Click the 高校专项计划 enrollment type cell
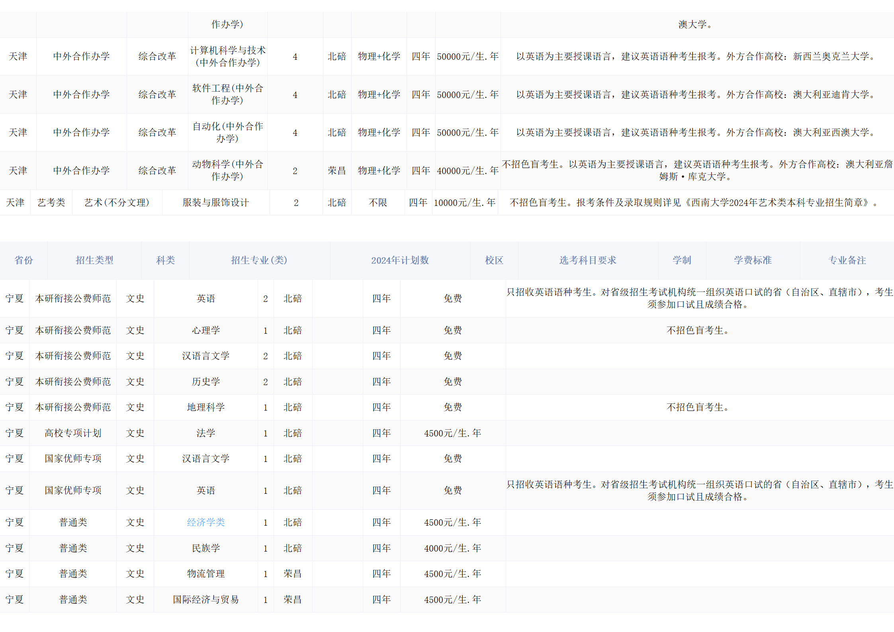 73,433
